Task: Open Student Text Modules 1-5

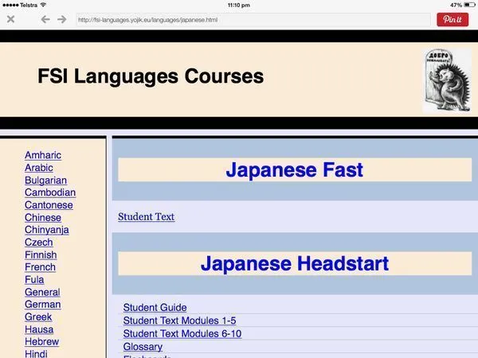Action: point(179,321)
